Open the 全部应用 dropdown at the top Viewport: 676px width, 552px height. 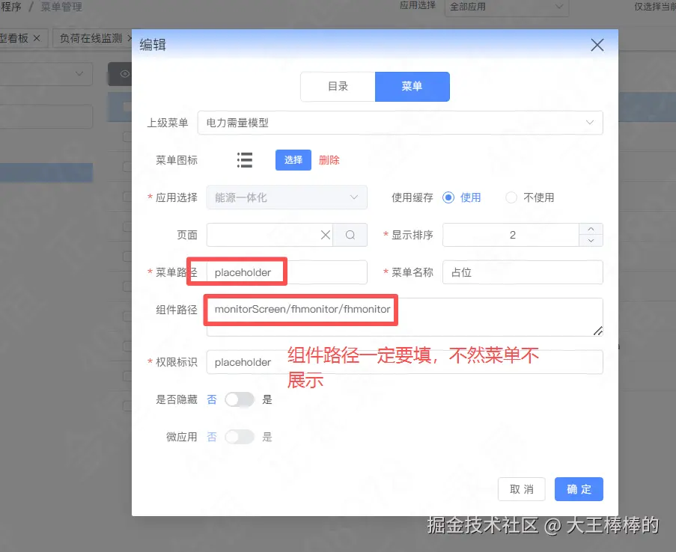coord(506,8)
